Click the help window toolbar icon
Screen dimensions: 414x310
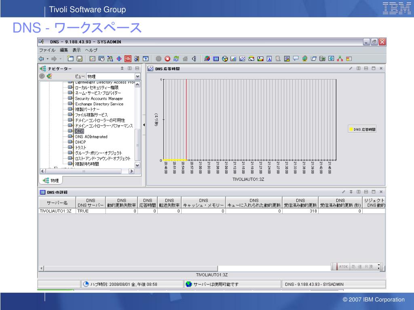(x=146, y=59)
